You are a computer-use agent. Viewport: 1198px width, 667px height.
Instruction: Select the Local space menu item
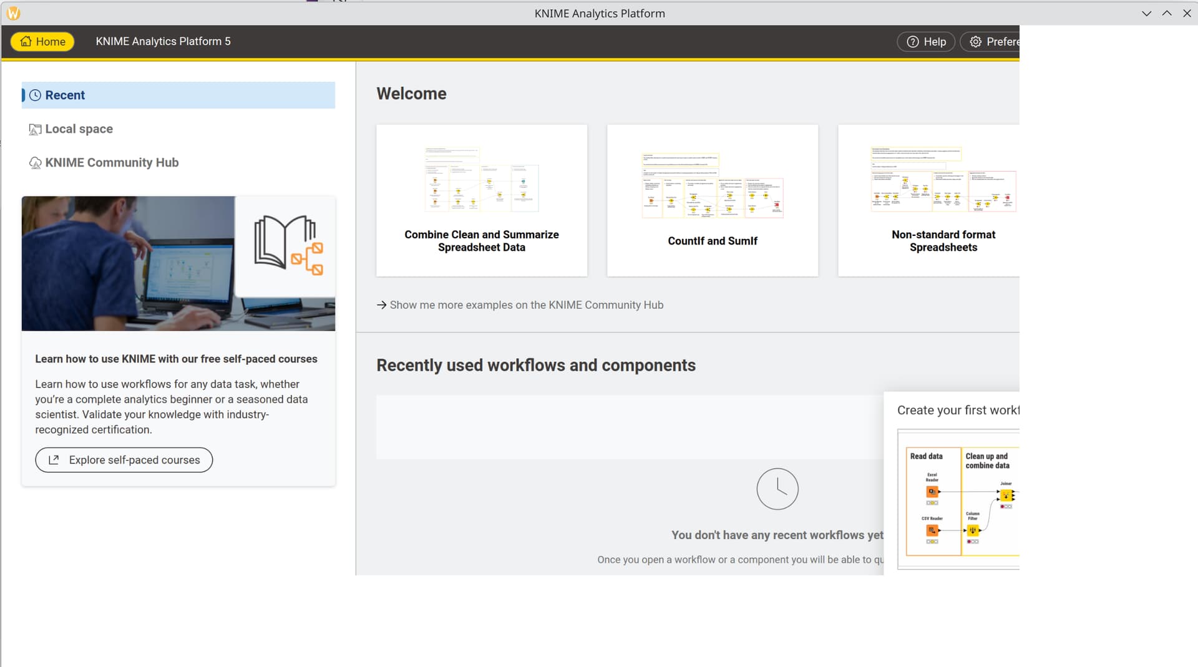79,129
